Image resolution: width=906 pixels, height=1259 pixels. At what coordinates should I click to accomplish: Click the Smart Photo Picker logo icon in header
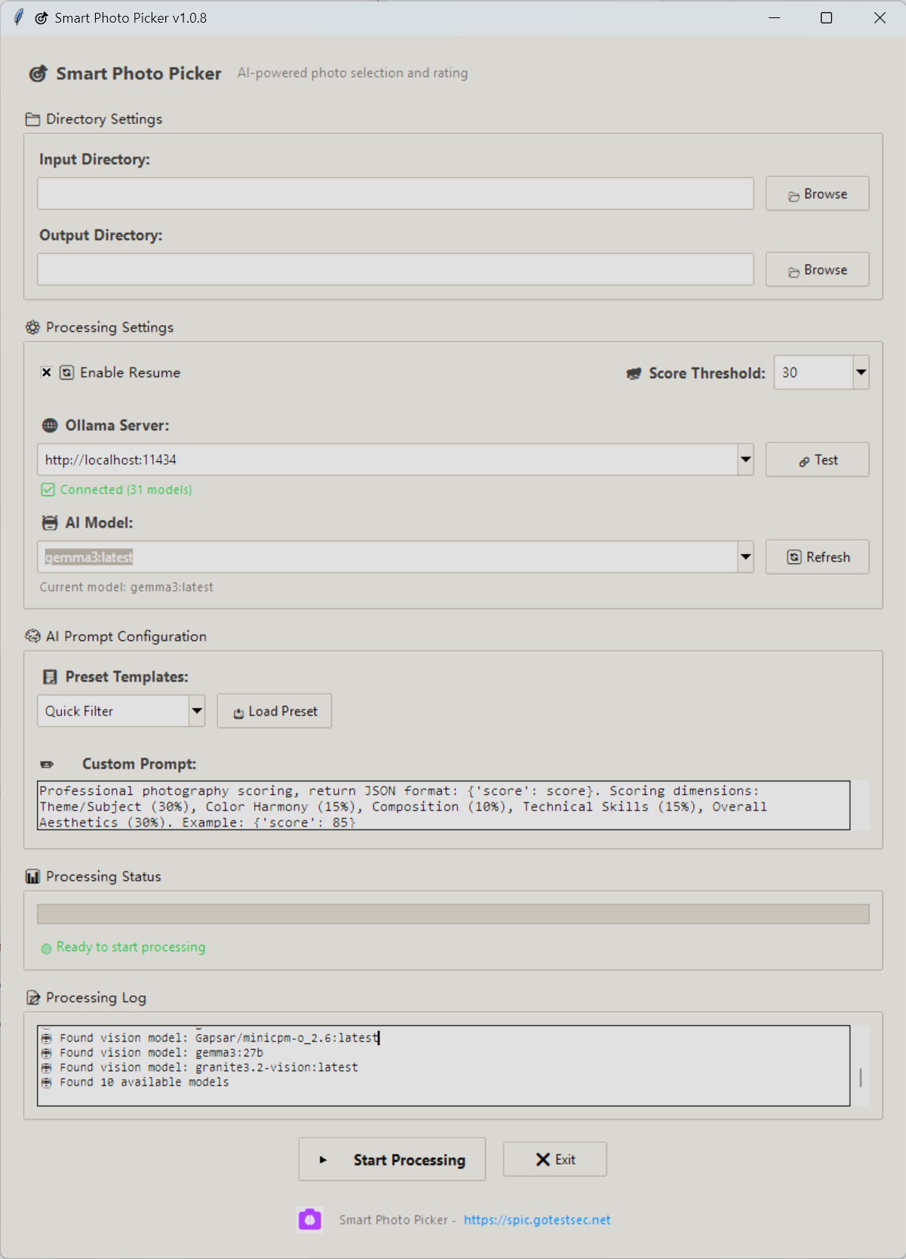tap(38, 73)
